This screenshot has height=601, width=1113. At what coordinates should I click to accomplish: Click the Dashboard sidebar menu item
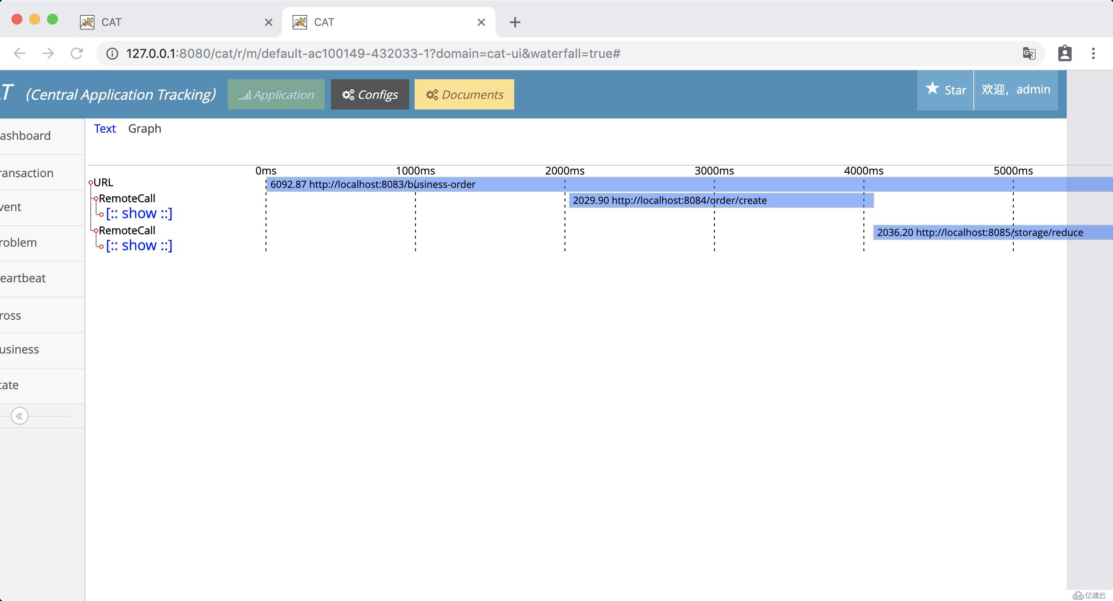[25, 135]
